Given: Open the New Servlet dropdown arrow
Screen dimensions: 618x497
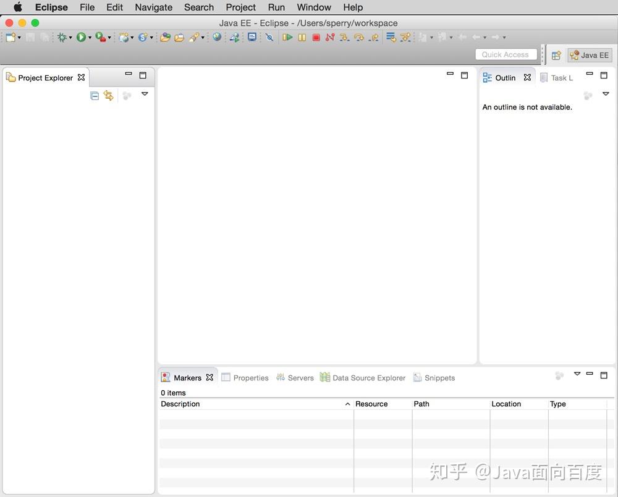Looking at the screenshot, I should point(151,38).
